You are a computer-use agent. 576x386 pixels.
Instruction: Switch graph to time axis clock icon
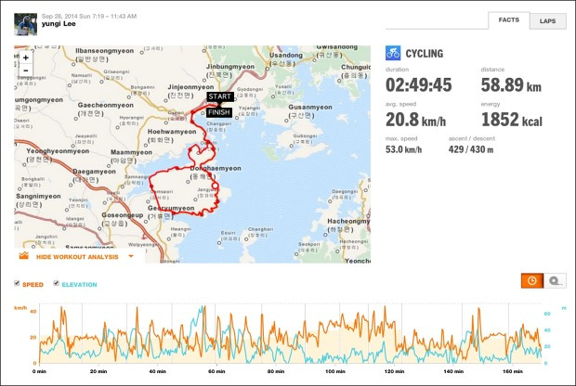coord(532,281)
